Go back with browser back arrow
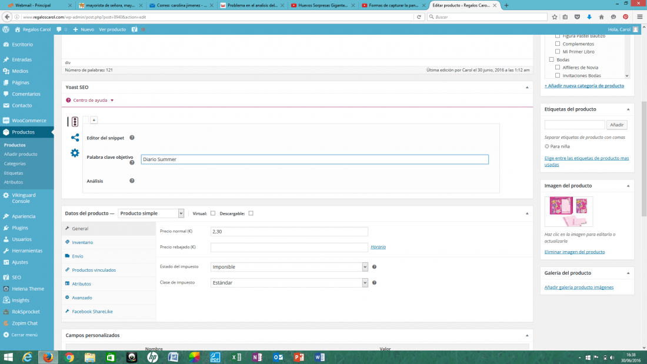This screenshot has height=364, width=647. click(7, 17)
